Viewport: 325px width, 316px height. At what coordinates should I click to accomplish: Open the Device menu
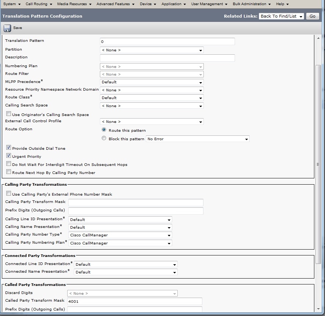point(148,4)
